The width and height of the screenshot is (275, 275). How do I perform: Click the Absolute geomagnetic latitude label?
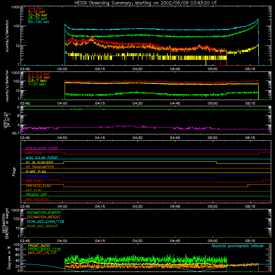coord(238,246)
